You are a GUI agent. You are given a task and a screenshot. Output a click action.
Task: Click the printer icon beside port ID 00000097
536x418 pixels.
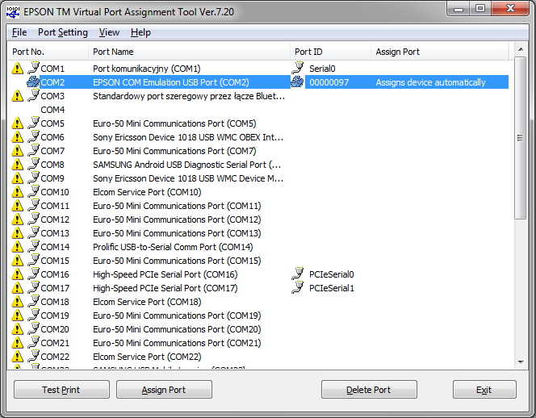tap(297, 82)
